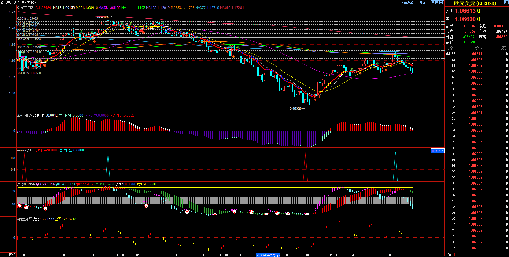Toggle the split panel layout icon
The image size is (509, 257).
pyautogui.click(x=442, y=2)
